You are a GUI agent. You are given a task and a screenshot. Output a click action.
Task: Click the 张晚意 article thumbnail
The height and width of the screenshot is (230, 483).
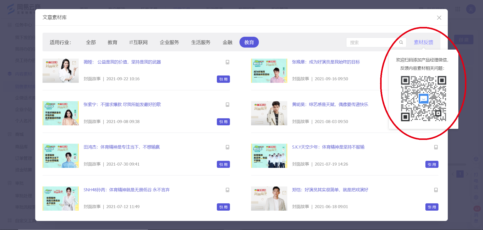[x=269, y=71]
